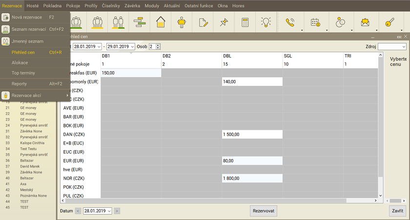The image size is (410, 220).
Task: Open the calculator toolbar icon
Action: click(245, 22)
